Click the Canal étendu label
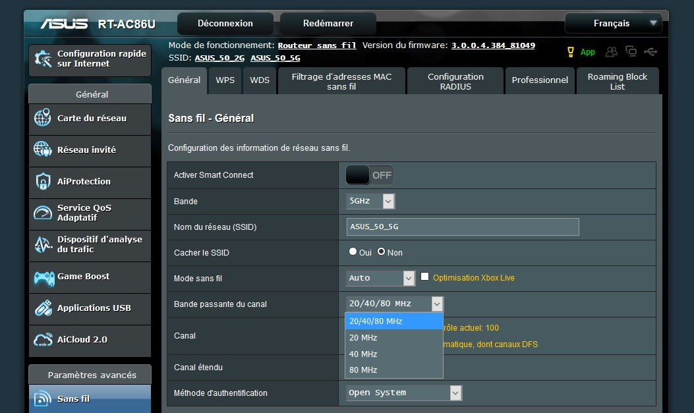This screenshot has height=413, width=694. pyautogui.click(x=198, y=368)
